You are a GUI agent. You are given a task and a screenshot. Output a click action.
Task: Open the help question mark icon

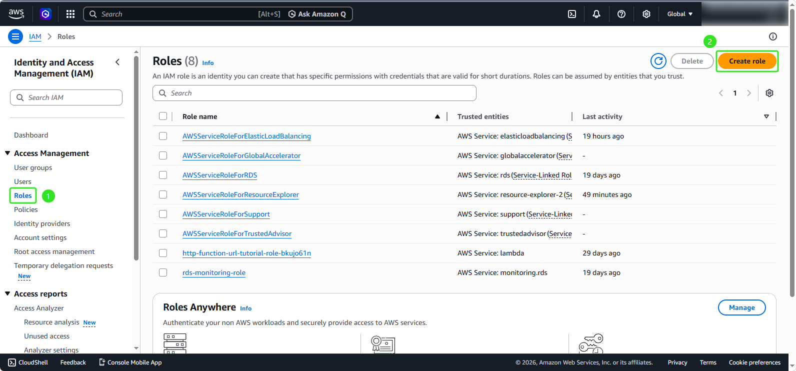click(621, 14)
